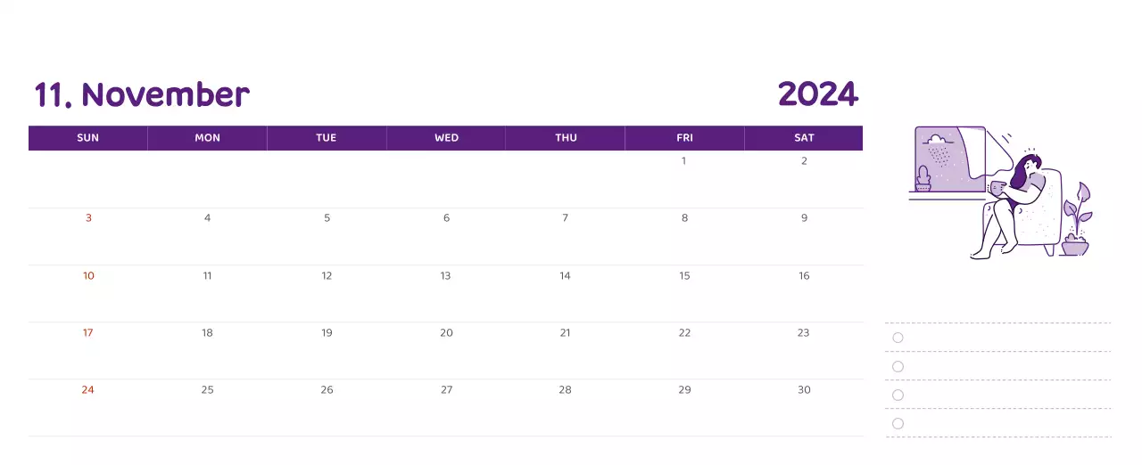Select Saturday the 30th
Image resolution: width=1142 pixels, height=465 pixels.
(x=804, y=390)
